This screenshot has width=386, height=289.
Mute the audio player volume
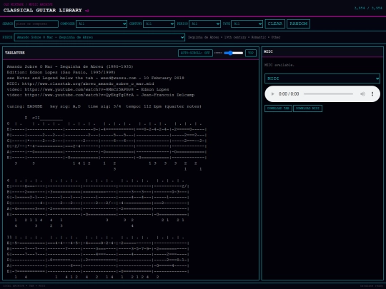pyautogui.click(x=362, y=94)
